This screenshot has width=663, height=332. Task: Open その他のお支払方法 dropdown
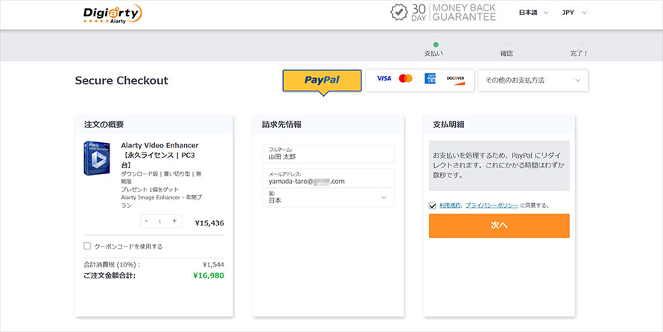(532, 80)
